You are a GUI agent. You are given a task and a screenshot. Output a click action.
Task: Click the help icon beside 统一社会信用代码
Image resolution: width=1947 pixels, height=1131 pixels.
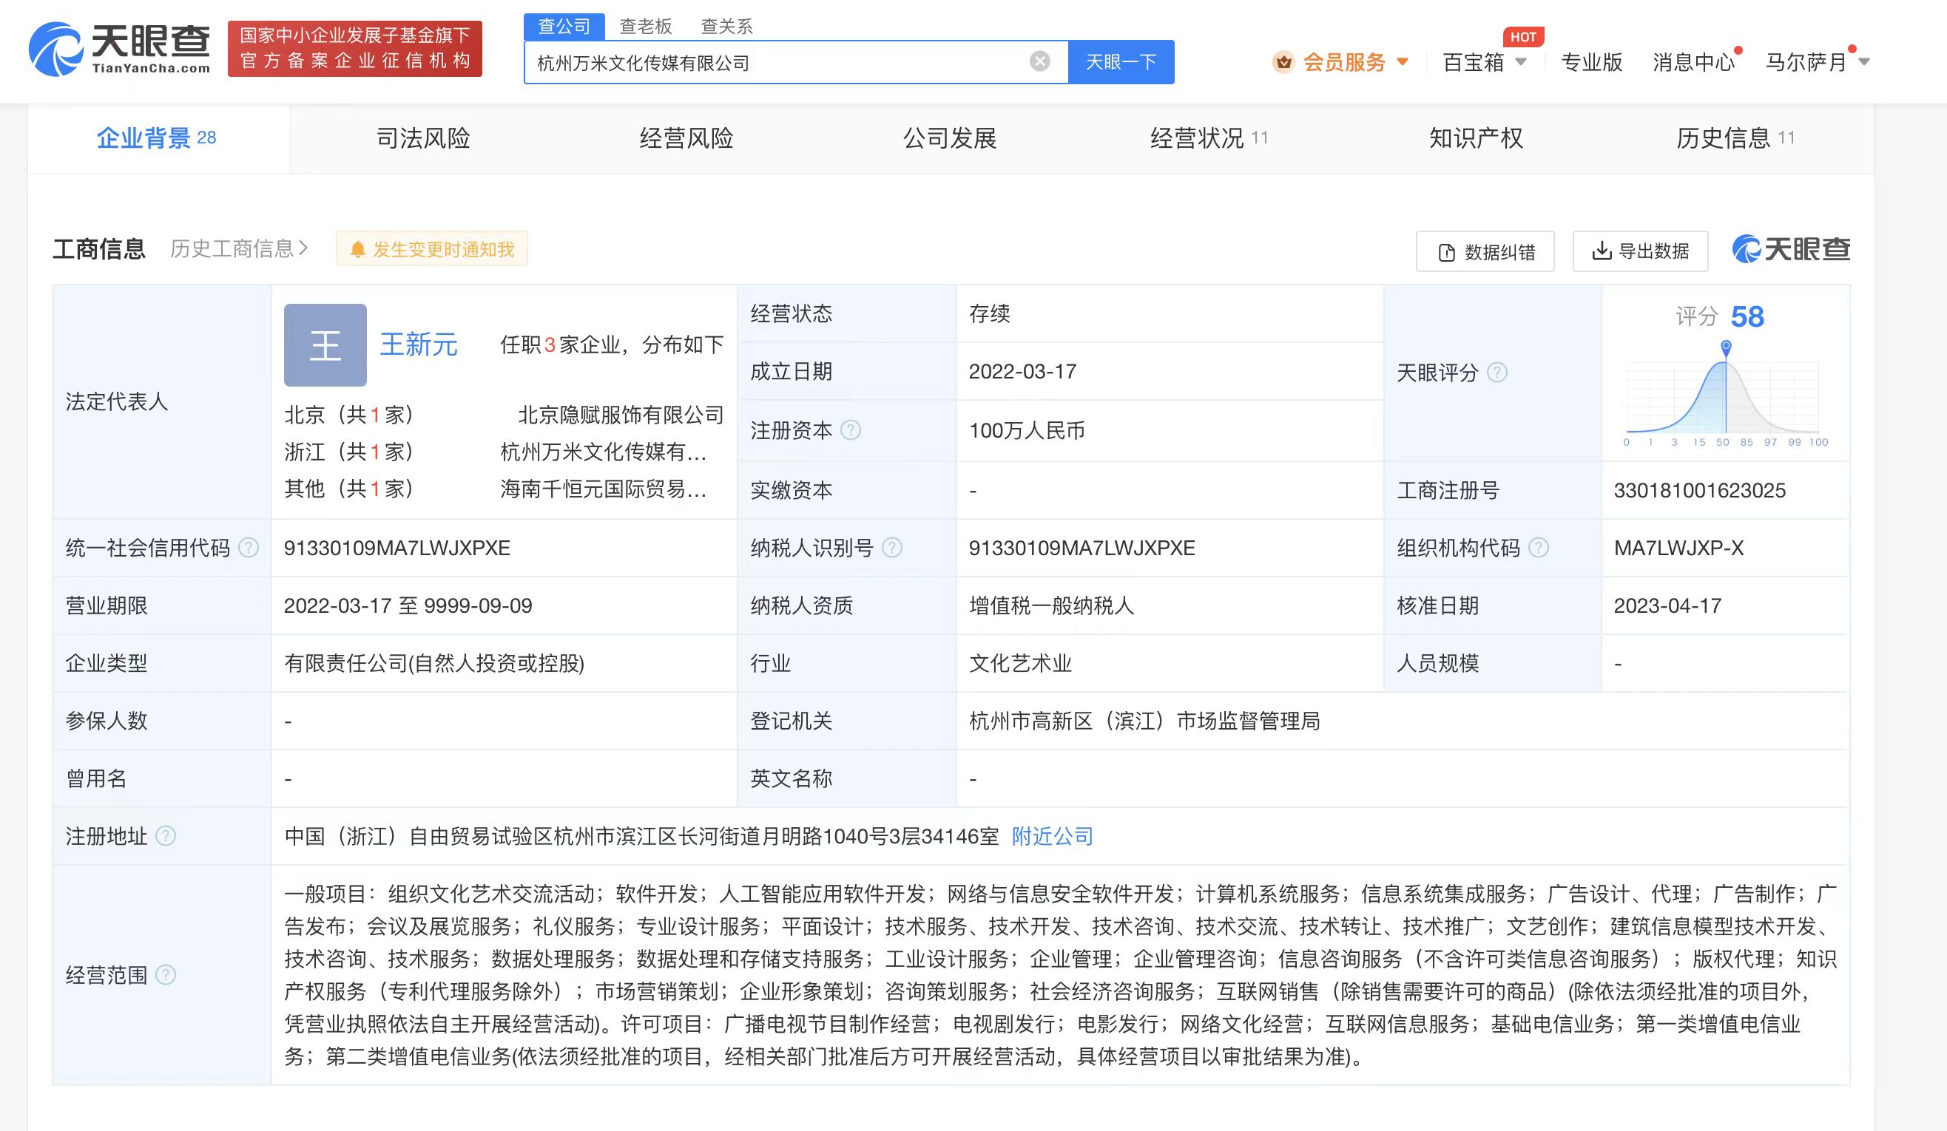[x=248, y=548]
